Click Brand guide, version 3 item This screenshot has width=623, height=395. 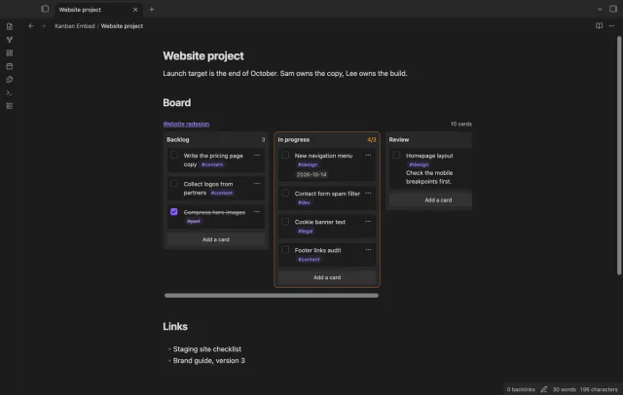pos(209,361)
